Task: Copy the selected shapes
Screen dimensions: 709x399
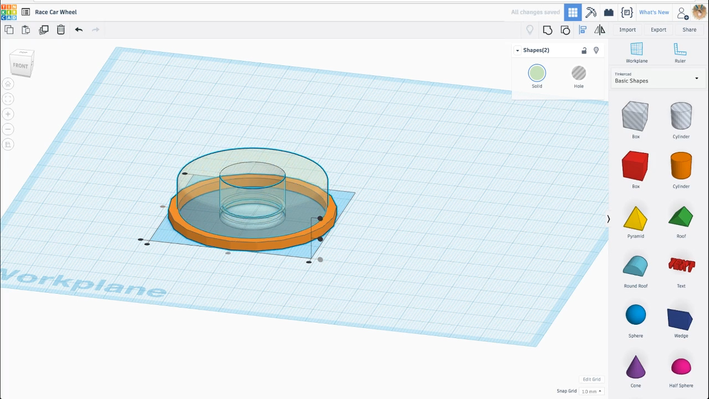Action: pyautogui.click(x=9, y=30)
